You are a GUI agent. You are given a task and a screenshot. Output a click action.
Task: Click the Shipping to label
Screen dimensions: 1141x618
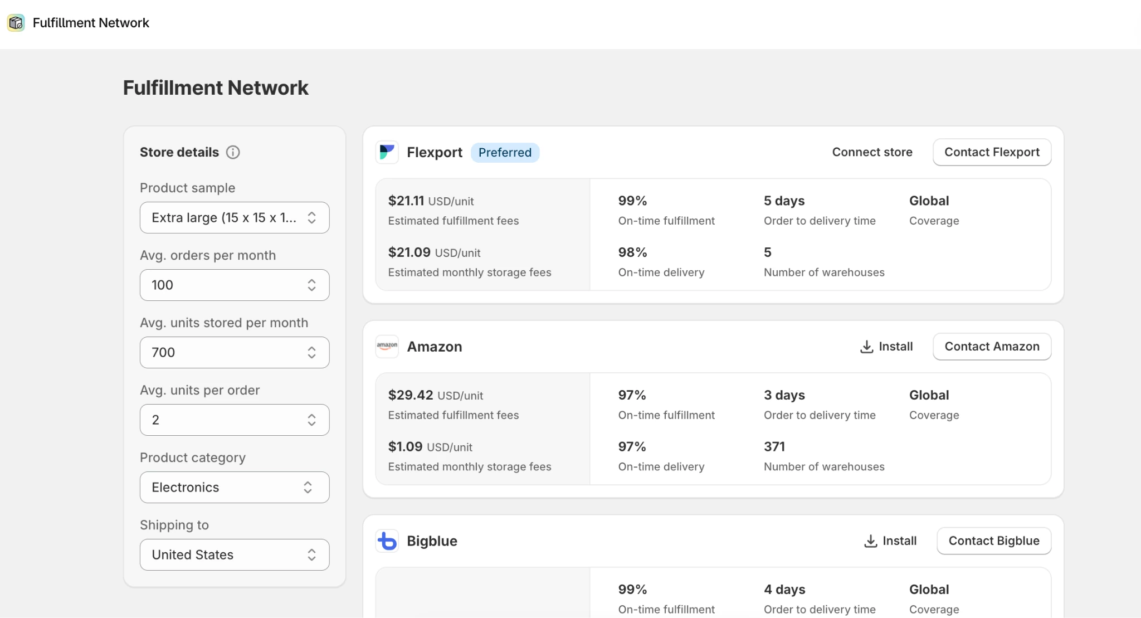174,525
